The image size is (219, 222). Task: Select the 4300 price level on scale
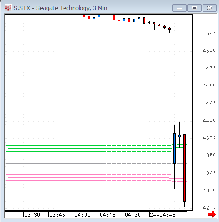[209, 190]
